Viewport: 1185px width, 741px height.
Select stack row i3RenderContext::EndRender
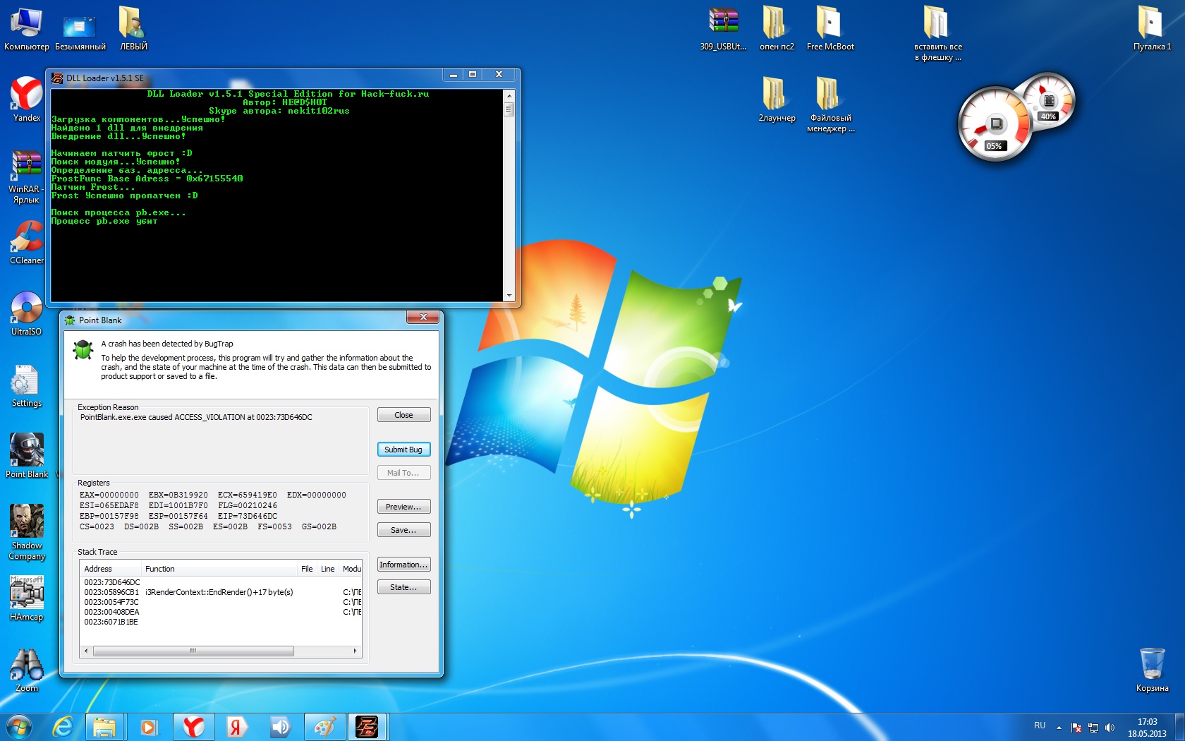221,592
